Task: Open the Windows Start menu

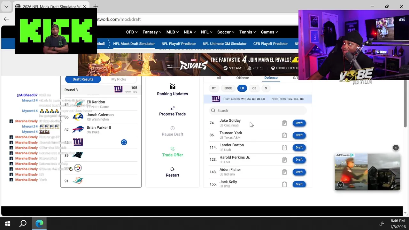Action: coord(8,224)
